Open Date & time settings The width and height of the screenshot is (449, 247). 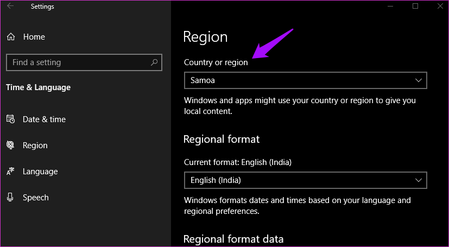tap(44, 119)
